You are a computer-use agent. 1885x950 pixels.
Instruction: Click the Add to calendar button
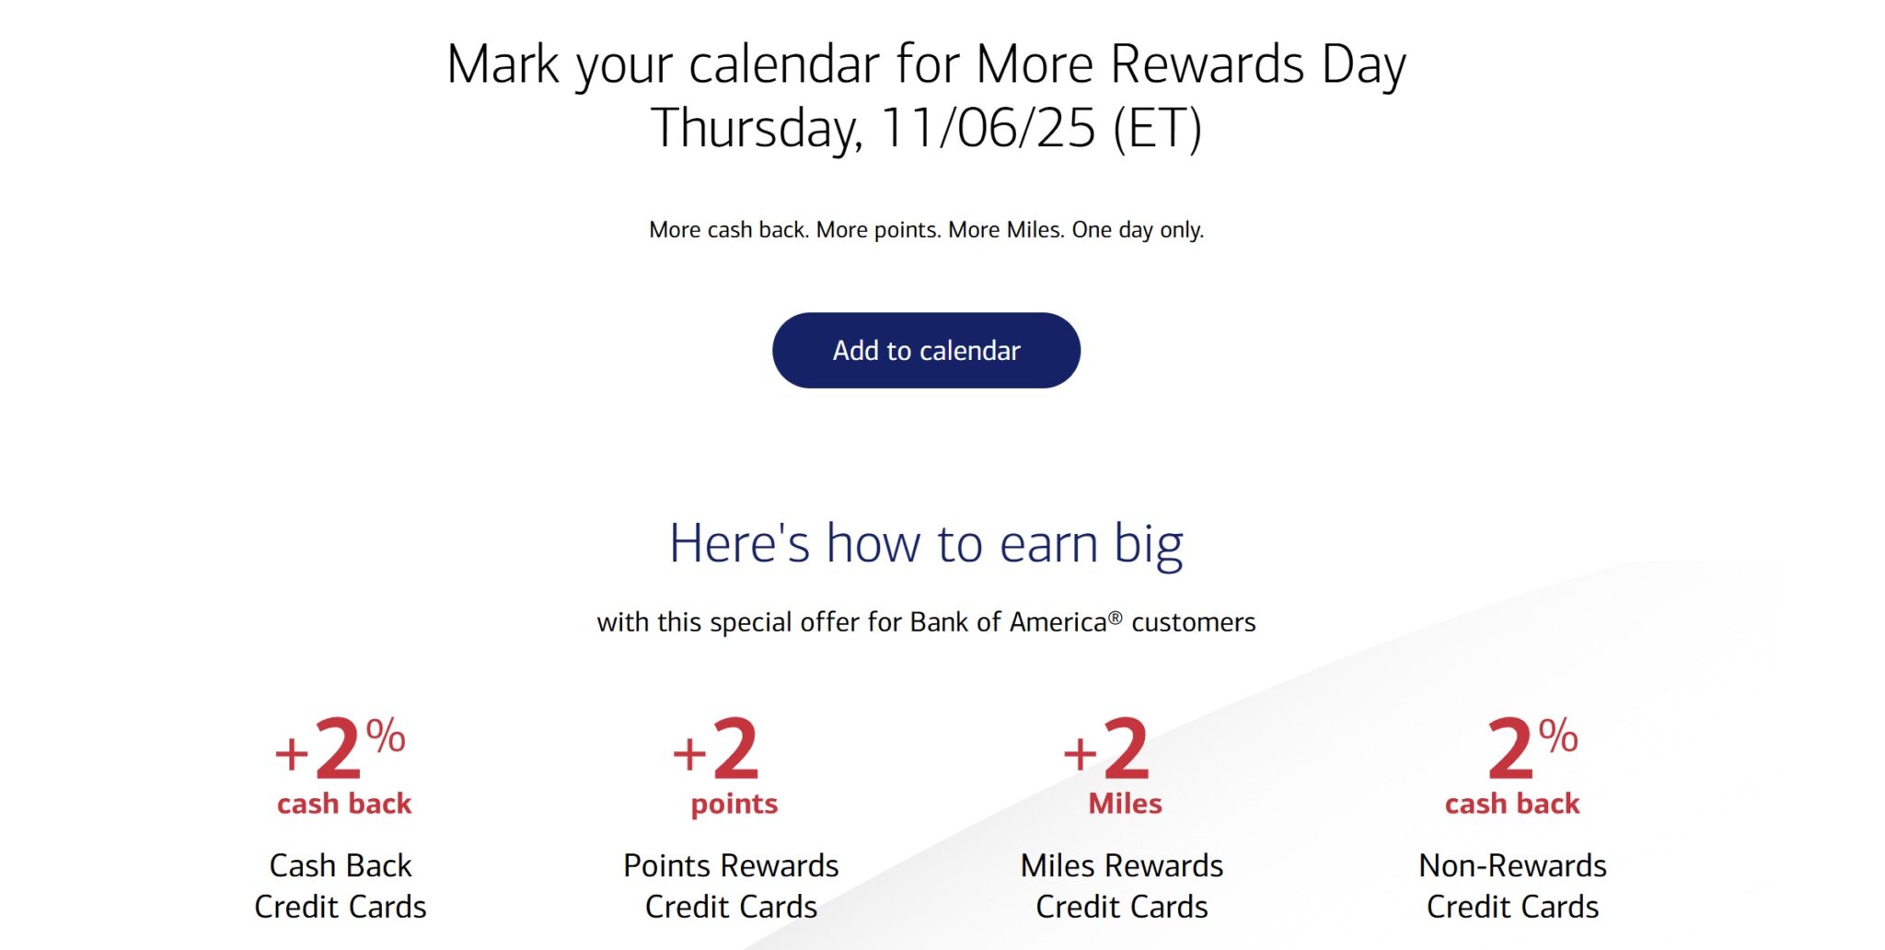(926, 350)
